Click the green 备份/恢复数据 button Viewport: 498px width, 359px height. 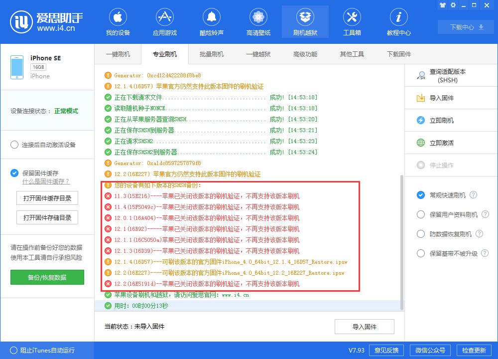pyautogui.click(x=47, y=277)
